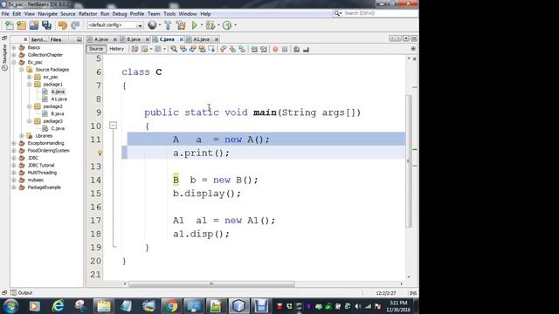Expand the JDBC Tutorial project
The width and height of the screenshot is (559, 314).
tap(14, 165)
